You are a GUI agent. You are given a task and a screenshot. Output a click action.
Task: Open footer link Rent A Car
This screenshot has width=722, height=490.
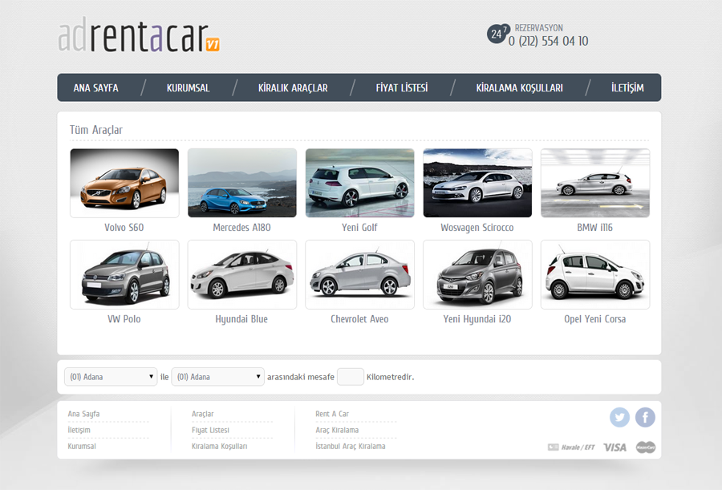tap(332, 414)
